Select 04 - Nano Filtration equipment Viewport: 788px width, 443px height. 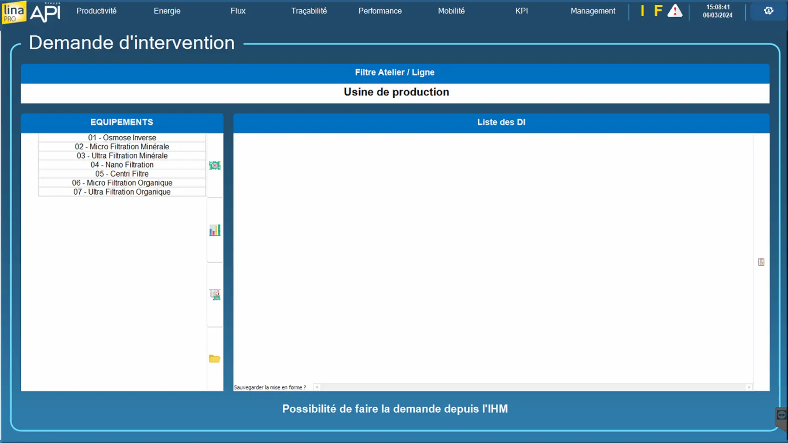coord(122,165)
